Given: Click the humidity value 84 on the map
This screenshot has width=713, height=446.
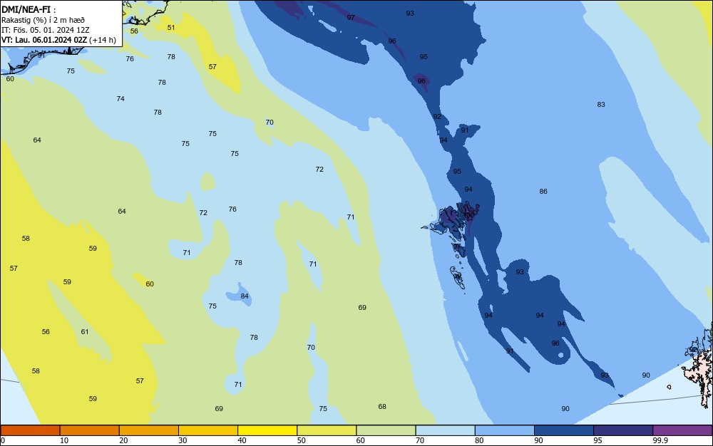Looking at the screenshot, I should (x=245, y=296).
